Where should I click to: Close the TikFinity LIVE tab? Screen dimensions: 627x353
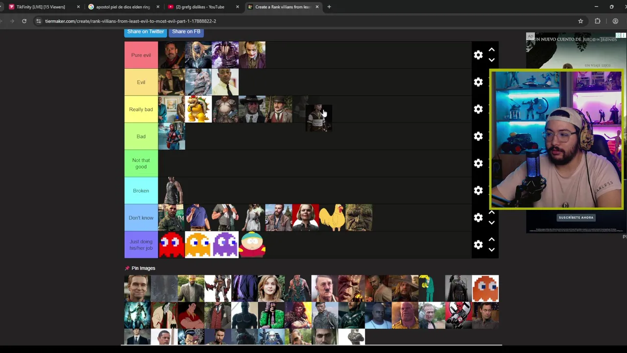pyautogui.click(x=78, y=7)
